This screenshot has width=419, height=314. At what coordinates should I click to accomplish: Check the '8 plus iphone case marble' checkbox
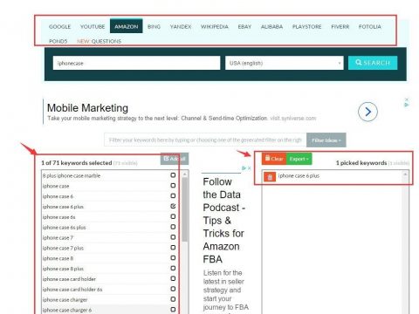tap(173, 175)
